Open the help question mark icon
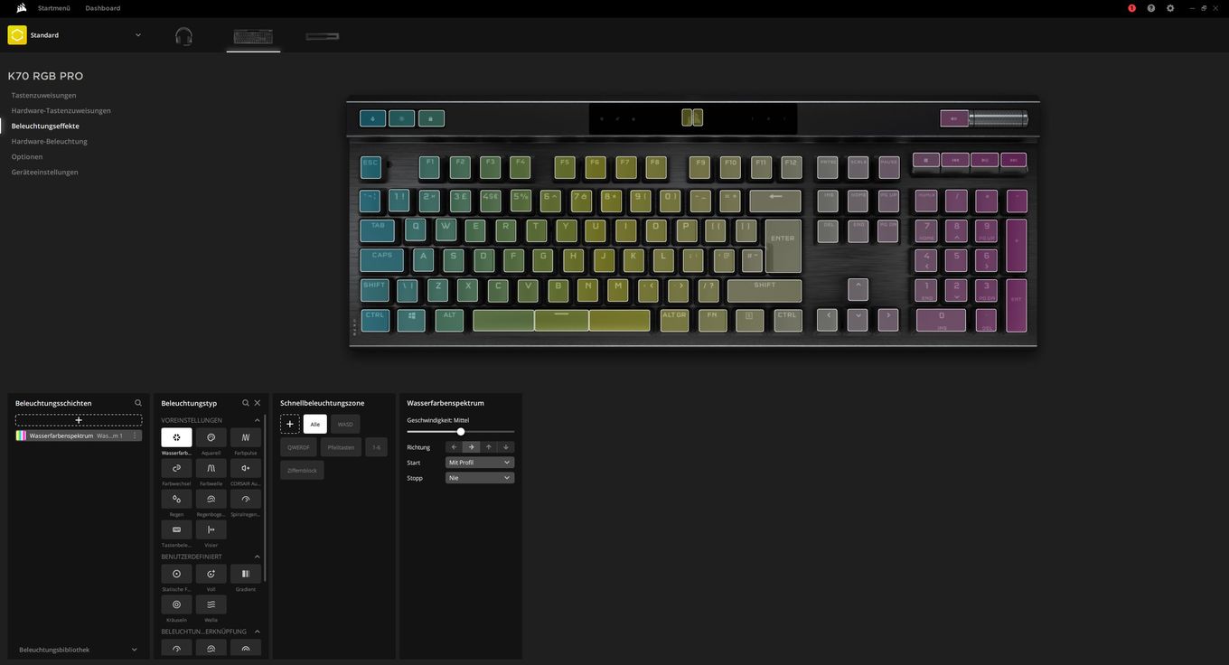Viewport: 1229px width, 665px height. click(x=1151, y=8)
